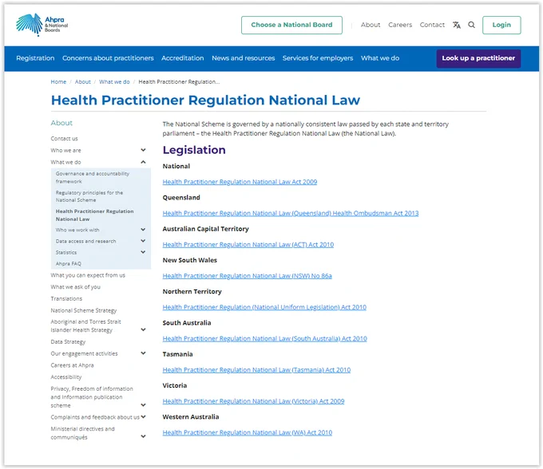Expand the Who we are chevron
Image resolution: width=543 pixels, height=469 pixels.
143,150
